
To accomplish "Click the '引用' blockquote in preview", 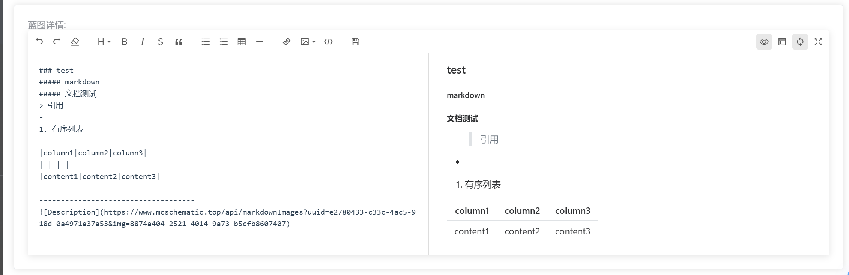I will coord(490,140).
